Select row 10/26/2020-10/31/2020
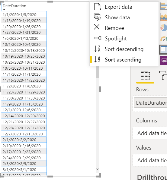This screenshot has width=167, height=180. [x=24, y=62]
